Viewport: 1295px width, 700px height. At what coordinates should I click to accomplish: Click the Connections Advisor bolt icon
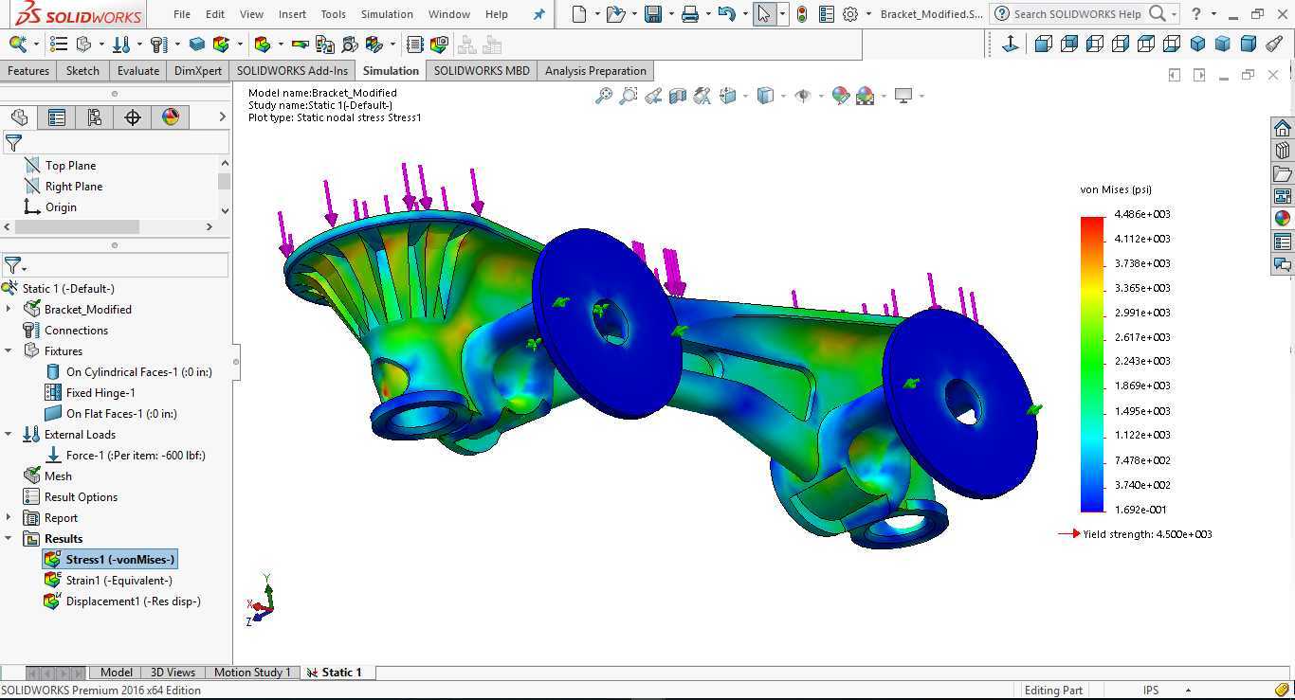(x=158, y=44)
